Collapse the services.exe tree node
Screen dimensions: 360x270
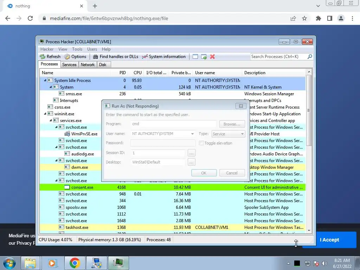[51, 120]
